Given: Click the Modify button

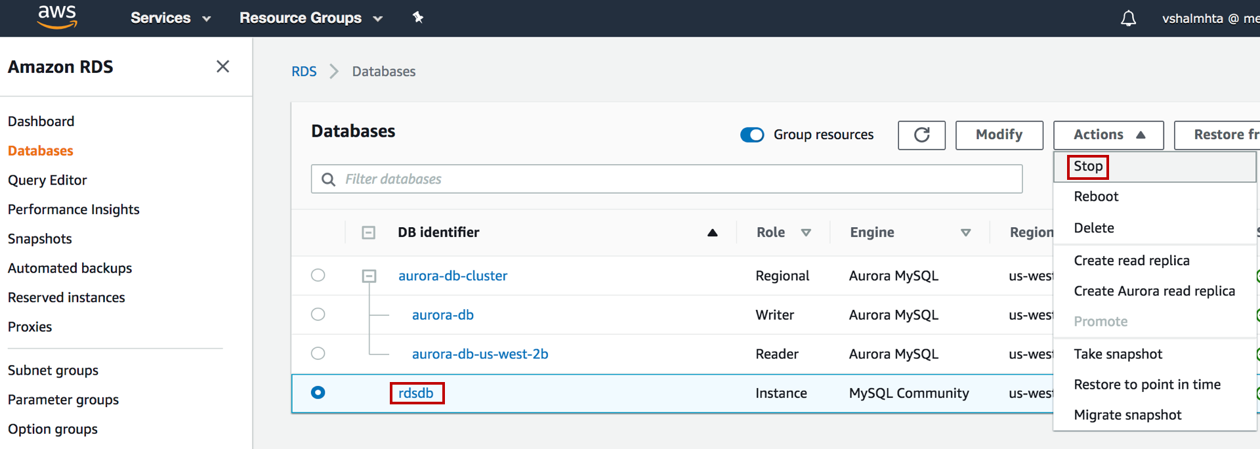Looking at the screenshot, I should (999, 135).
